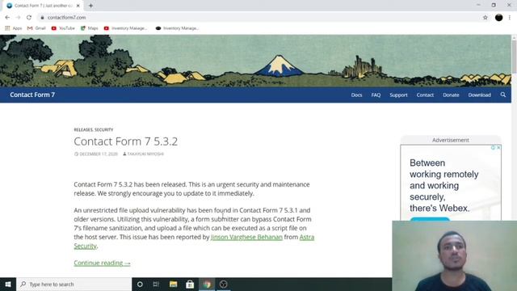Close the Contact Form 7 tab
Screen dimensions: 517x291
[78, 6]
